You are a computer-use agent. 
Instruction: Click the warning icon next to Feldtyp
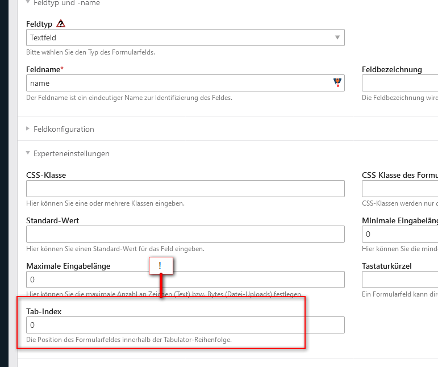coord(61,24)
